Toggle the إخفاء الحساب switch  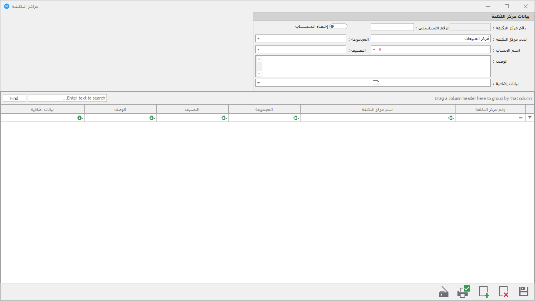[x=338, y=26]
